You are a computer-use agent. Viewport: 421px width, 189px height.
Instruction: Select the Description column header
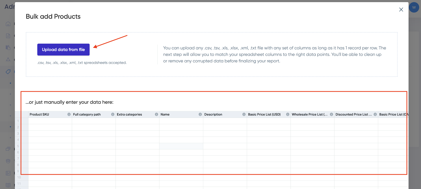225,114
